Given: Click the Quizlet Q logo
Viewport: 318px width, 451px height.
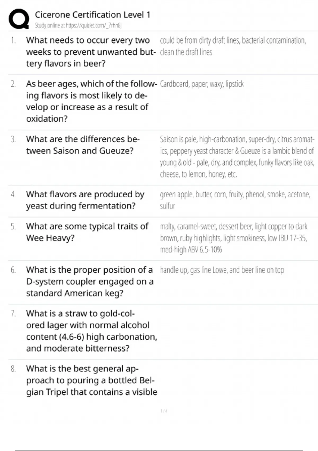Looking at the screenshot, I should click(x=19, y=19).
